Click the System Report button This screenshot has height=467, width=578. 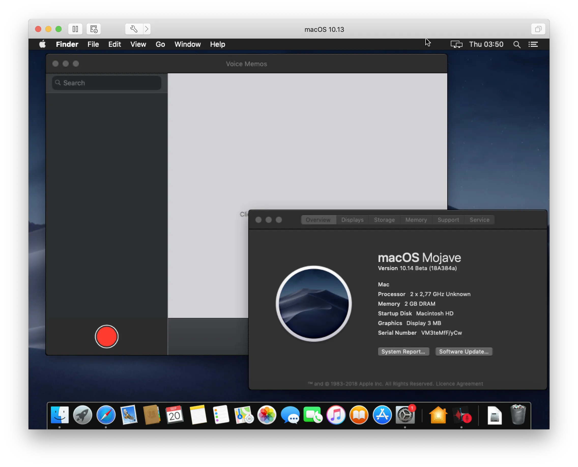(x=403, y=352)
